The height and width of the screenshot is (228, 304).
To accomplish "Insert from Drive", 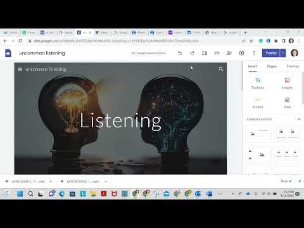I will pos(287,103).
